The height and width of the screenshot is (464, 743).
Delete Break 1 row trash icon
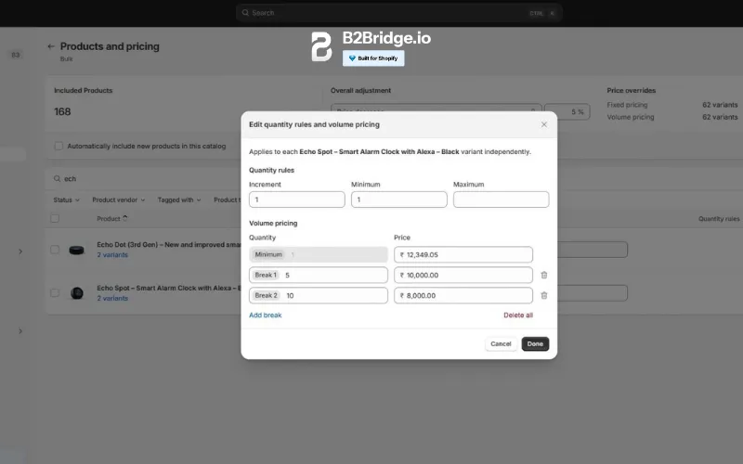pos(544,275)
